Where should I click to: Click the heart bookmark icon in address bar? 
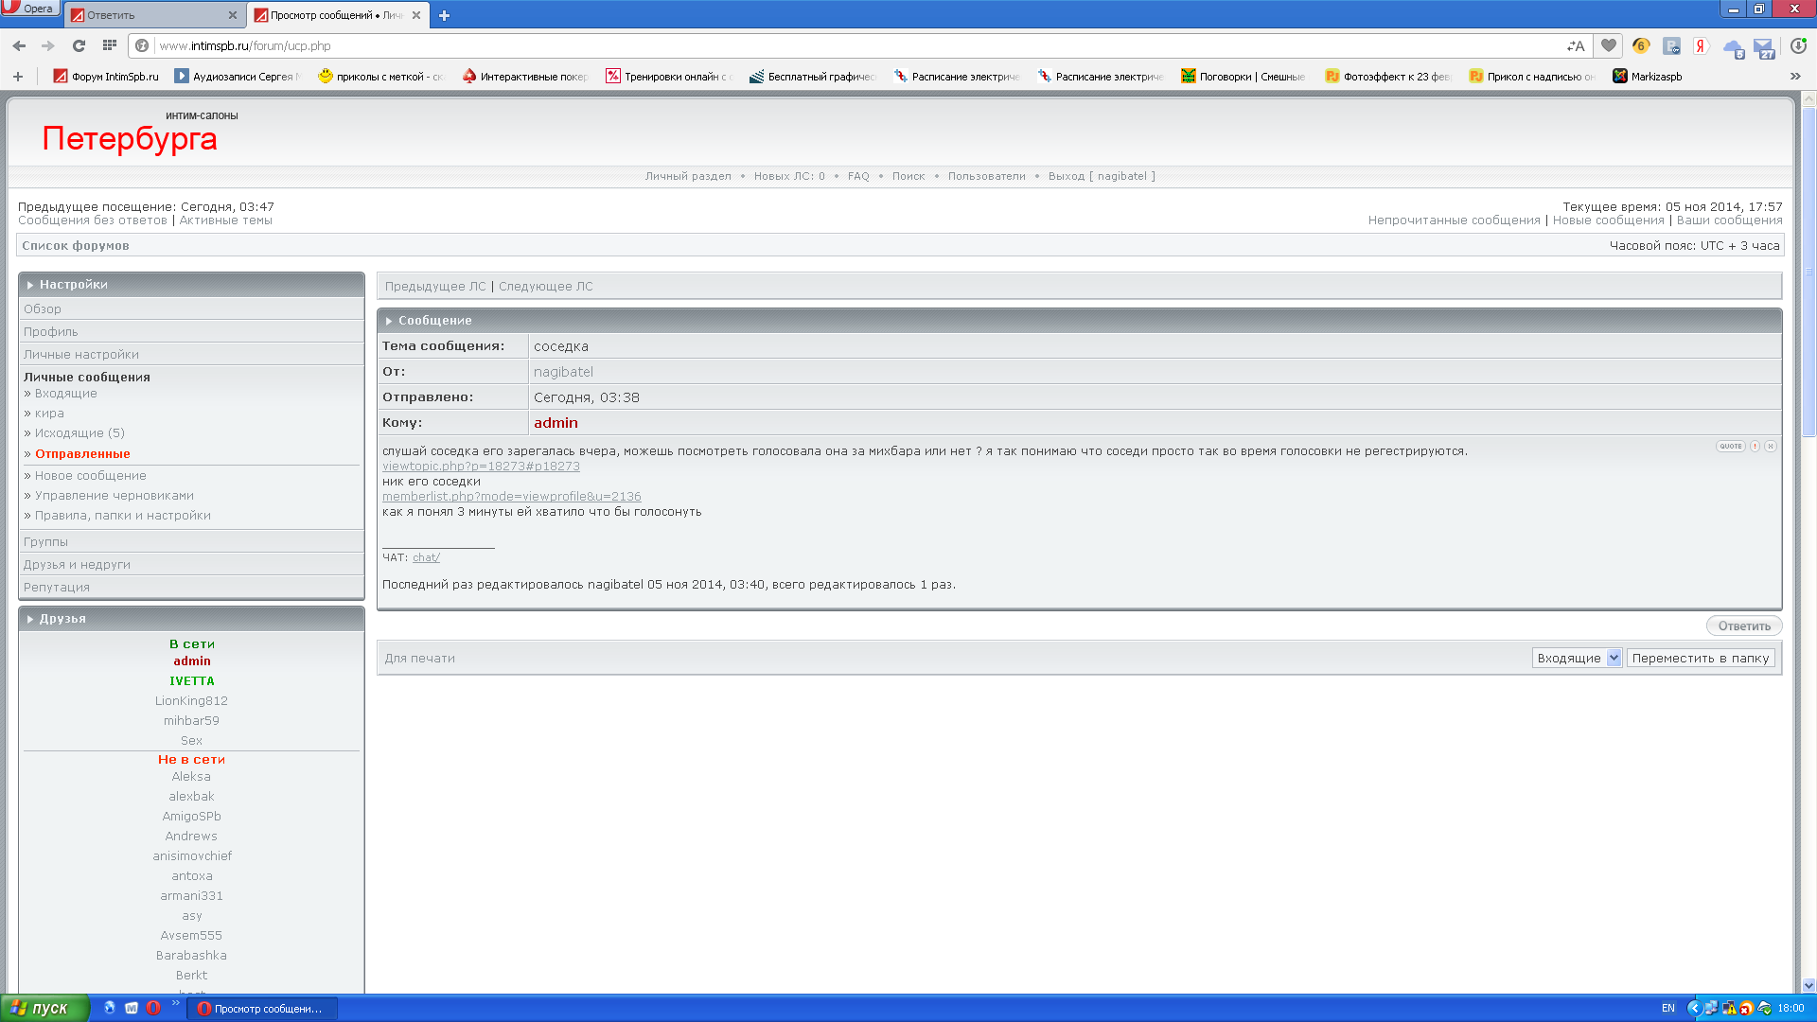click(1608, 45)
